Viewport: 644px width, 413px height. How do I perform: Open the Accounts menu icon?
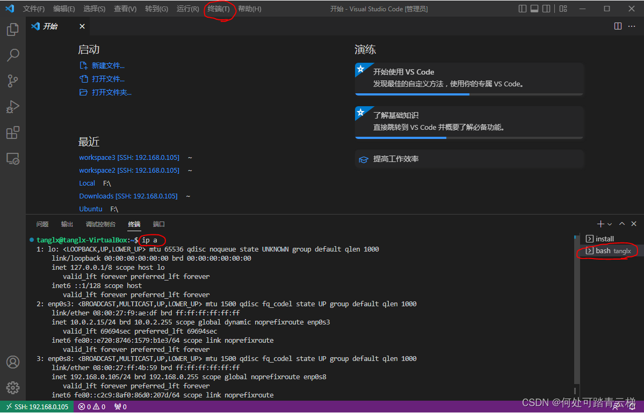click(x=13, y=362)
